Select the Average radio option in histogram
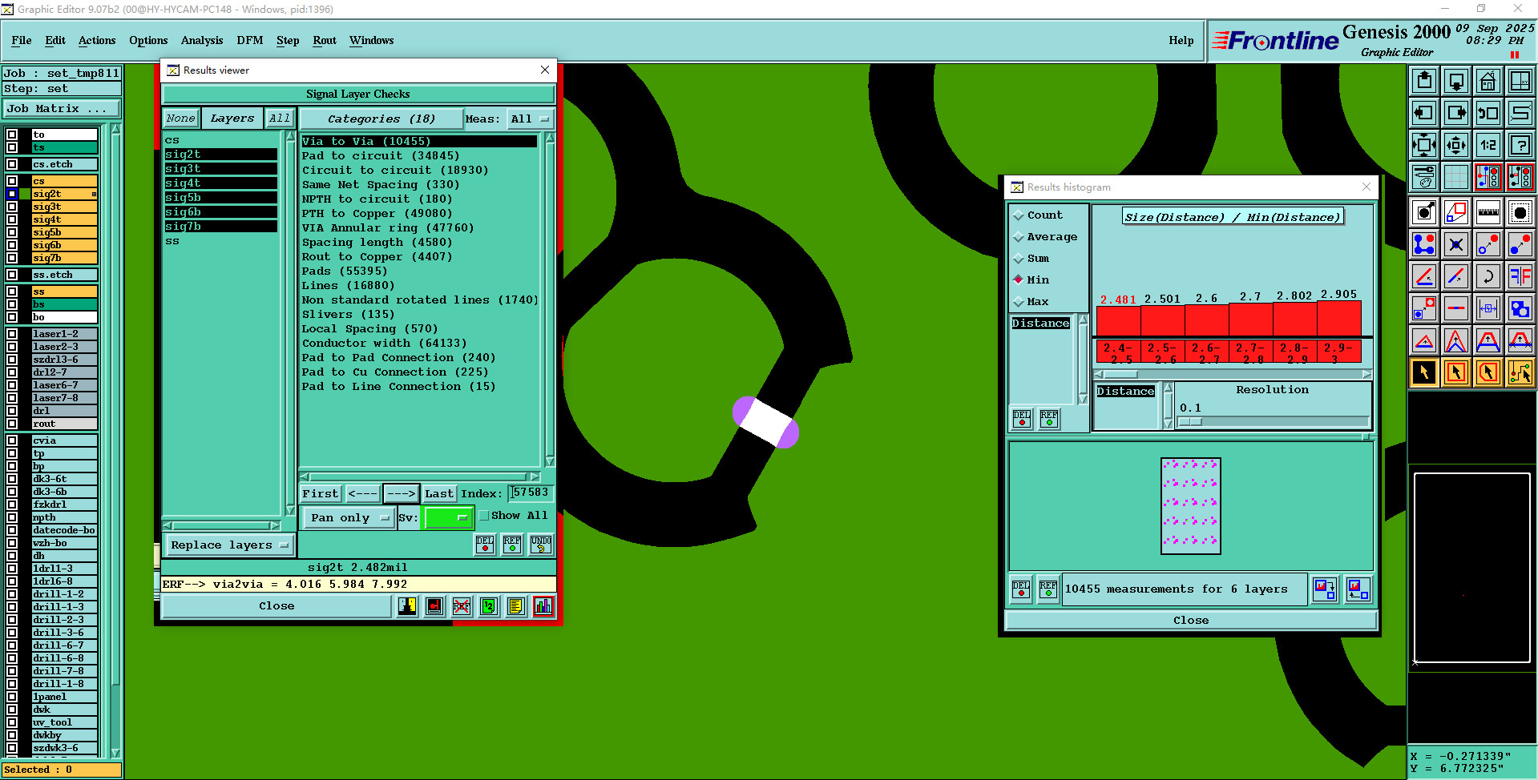 pos(1019,237)
